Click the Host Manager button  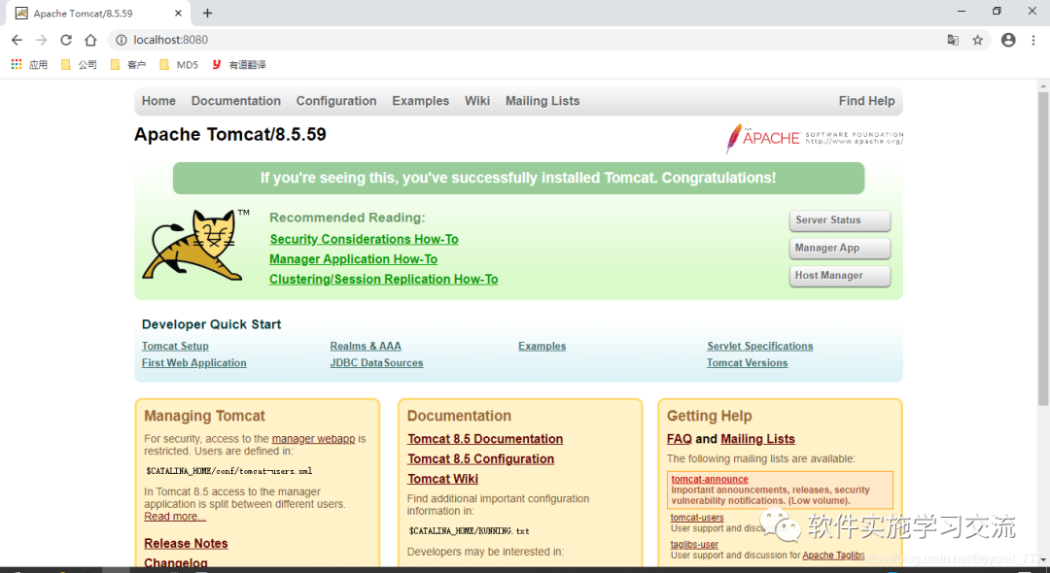(840, 276)
